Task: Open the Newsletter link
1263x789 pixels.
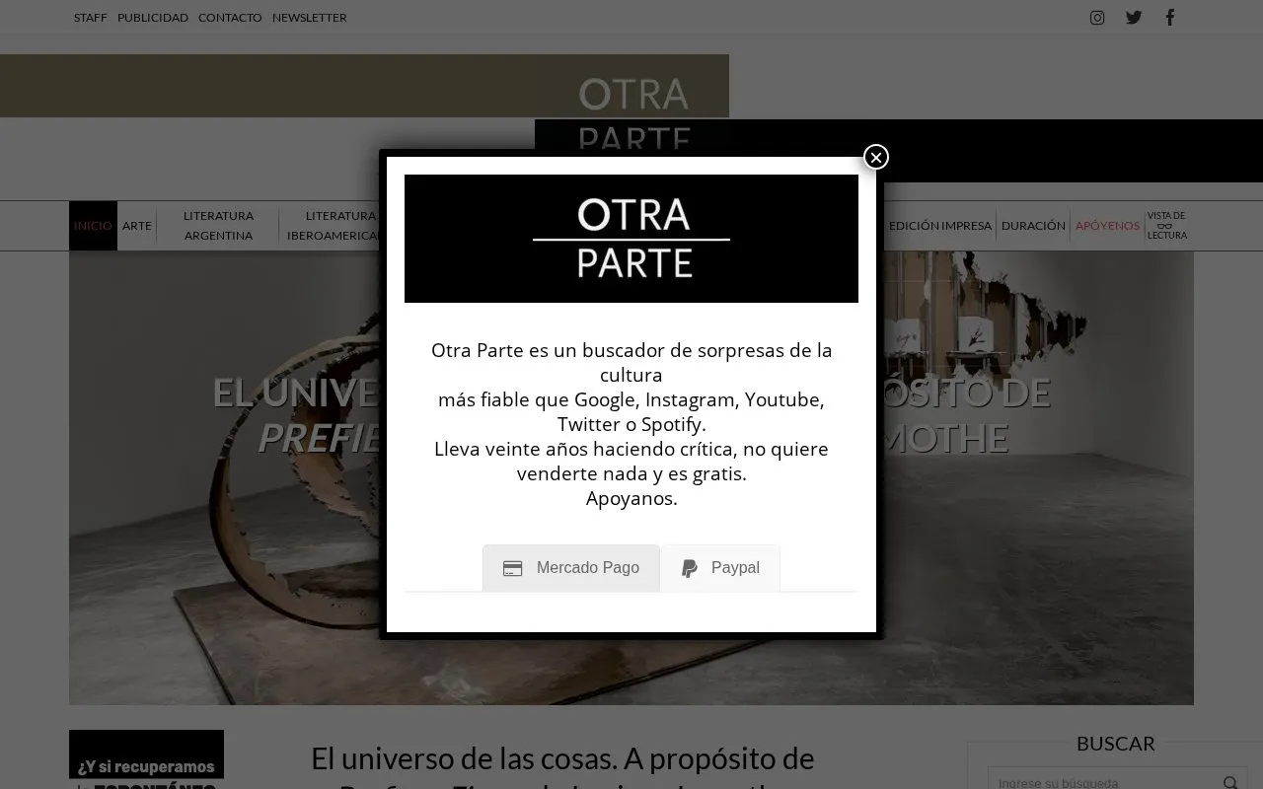Action: tap(310, 18)
